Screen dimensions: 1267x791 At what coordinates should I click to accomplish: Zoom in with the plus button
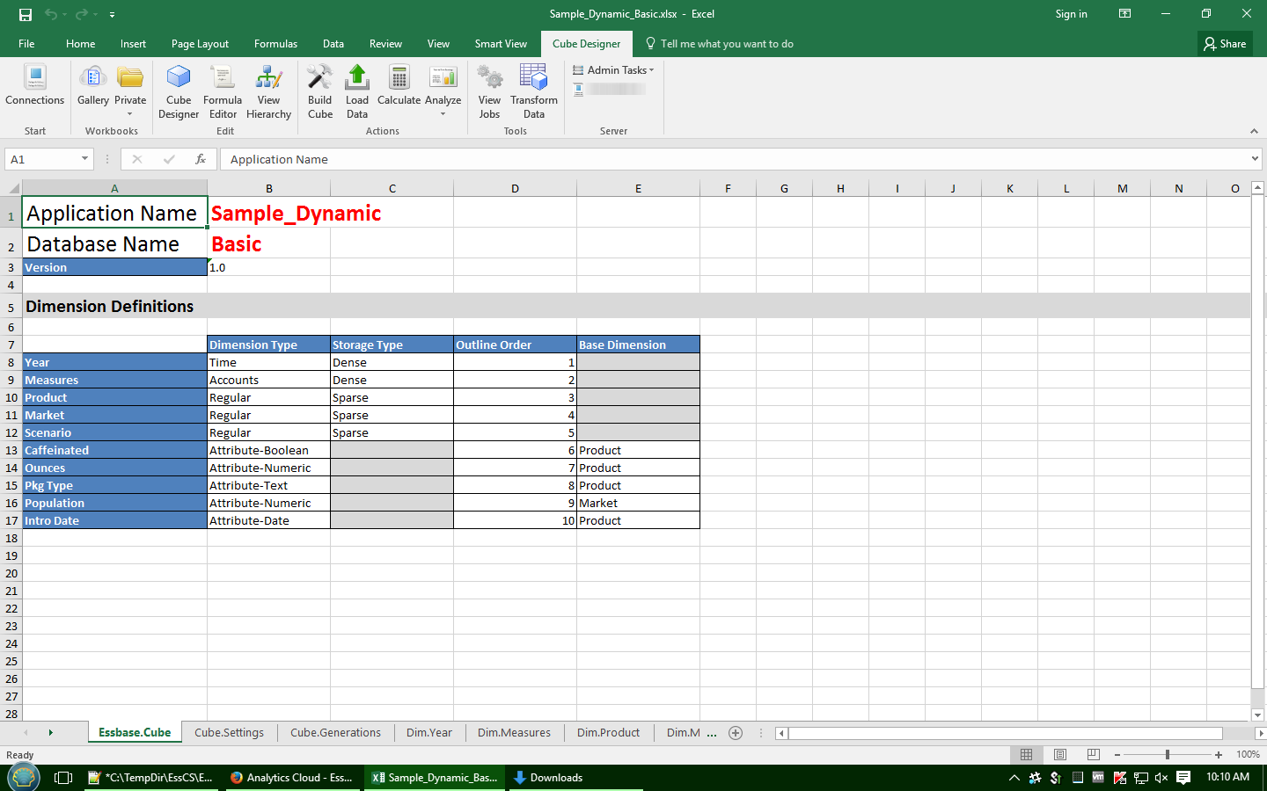coord(1219,755)
